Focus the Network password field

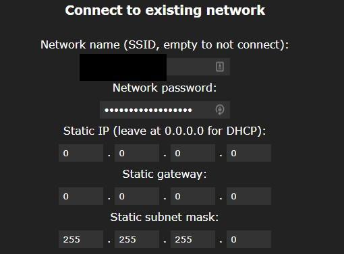tap(165, 110)
